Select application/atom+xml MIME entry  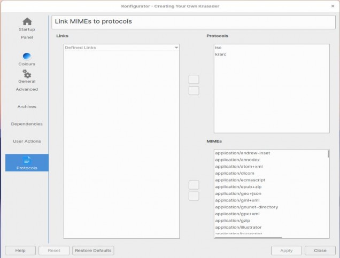[271, 167]
